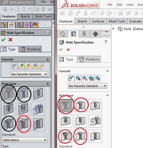The width and height of the screenshot is (143, 148).
Task: Collapse Favorite section in left window
Action: [x=47, y=59]
